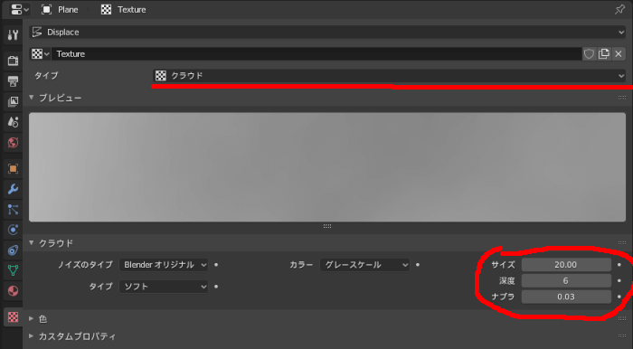Open the Object Constraint properties tab
The width and height of the screenshot is (633, 349).
(x=13, y=250)
